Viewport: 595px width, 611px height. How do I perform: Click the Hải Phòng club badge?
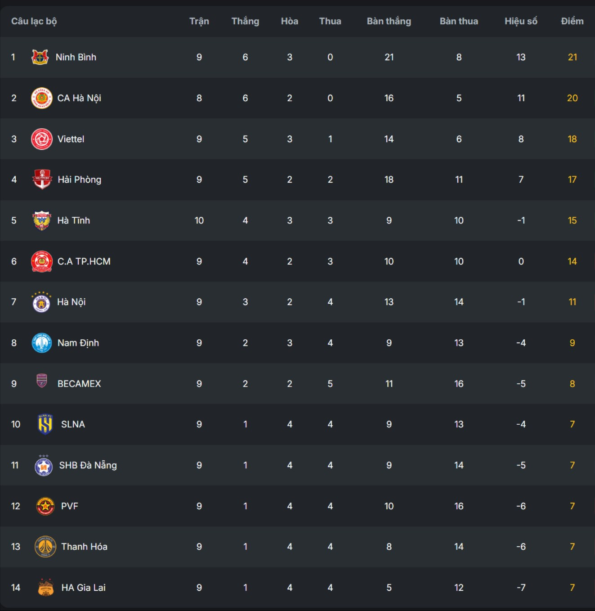tap(42, 180)
